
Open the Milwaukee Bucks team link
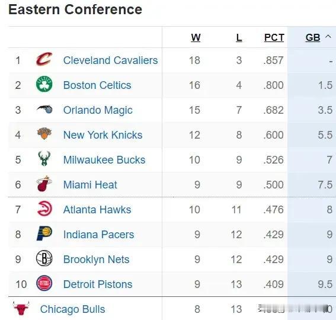[104, 160]
